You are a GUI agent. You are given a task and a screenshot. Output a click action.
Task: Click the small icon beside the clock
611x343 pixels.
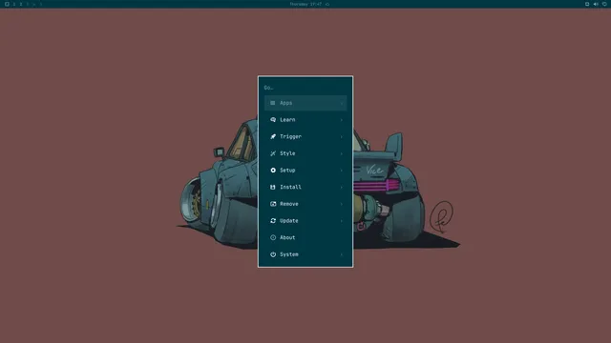click(x=327, y=4)
